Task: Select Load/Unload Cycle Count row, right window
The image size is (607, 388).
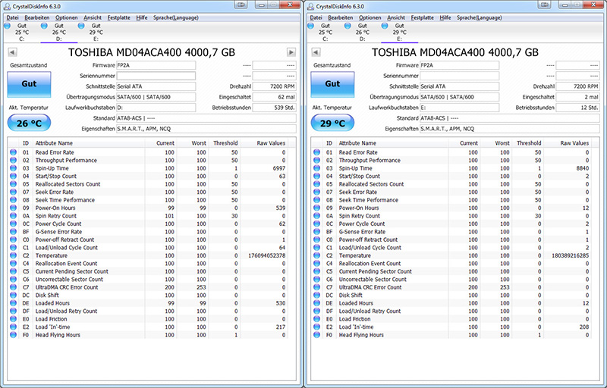Action: [x=451, y=247]
